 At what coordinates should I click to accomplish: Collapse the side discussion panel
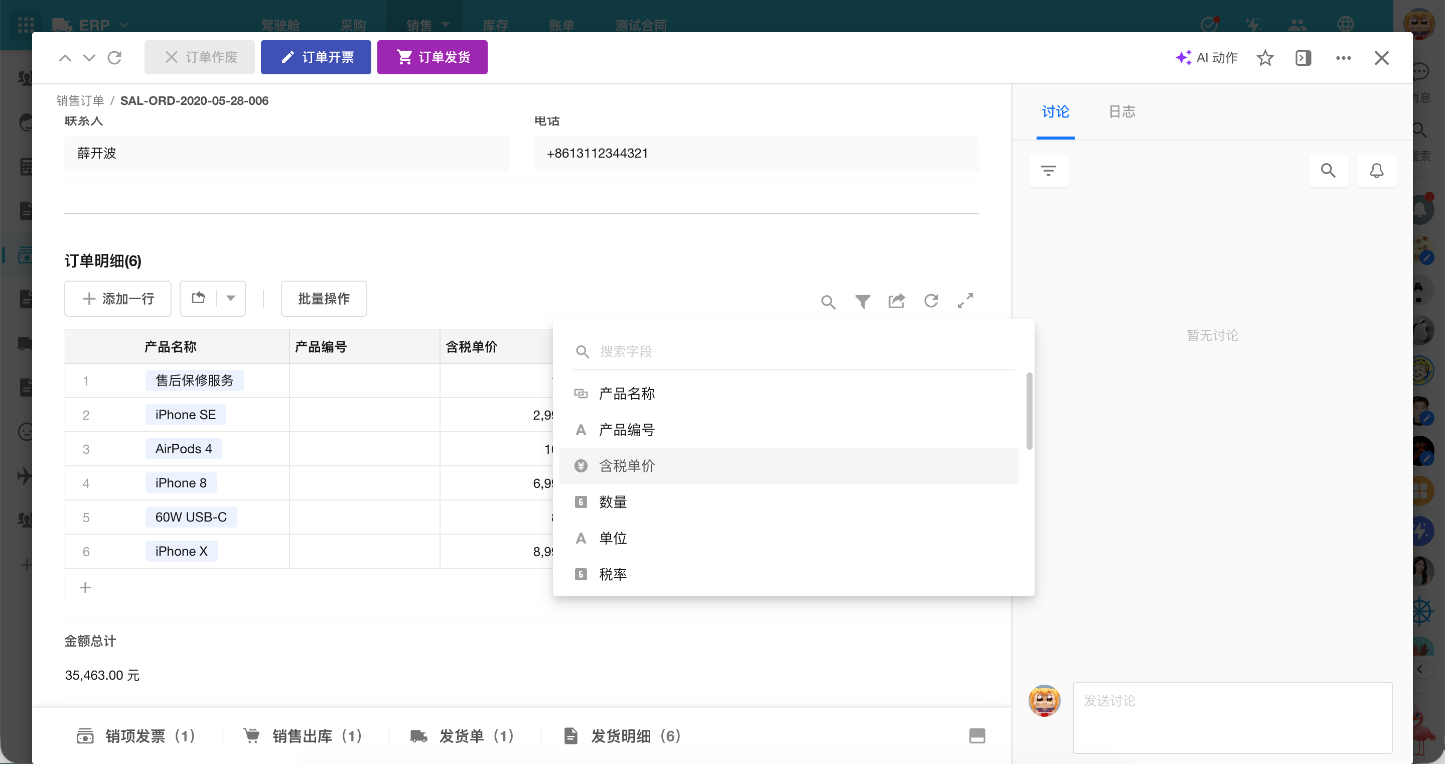[1303, 58]
